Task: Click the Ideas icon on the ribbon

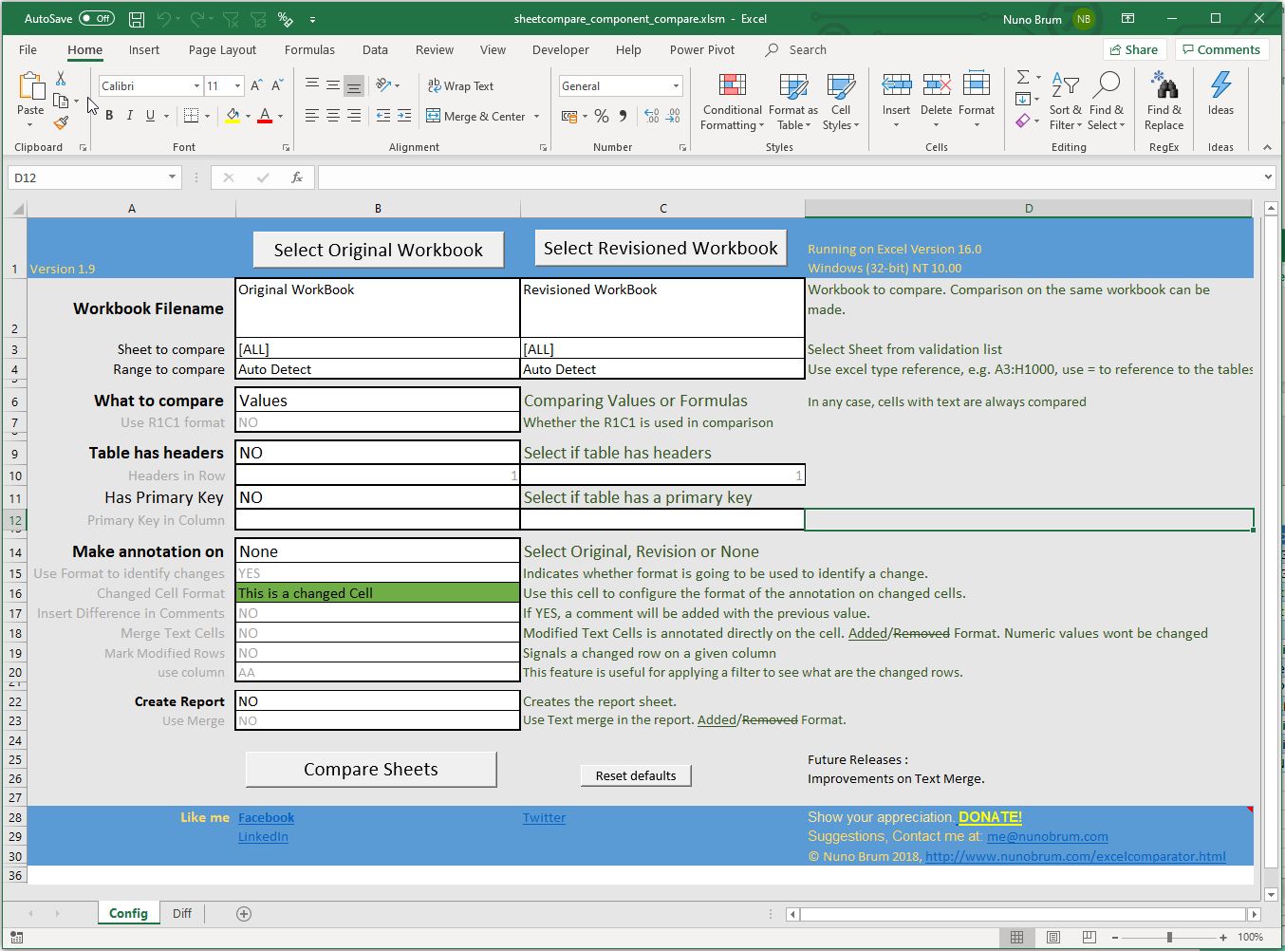Action: [1220, 95]
